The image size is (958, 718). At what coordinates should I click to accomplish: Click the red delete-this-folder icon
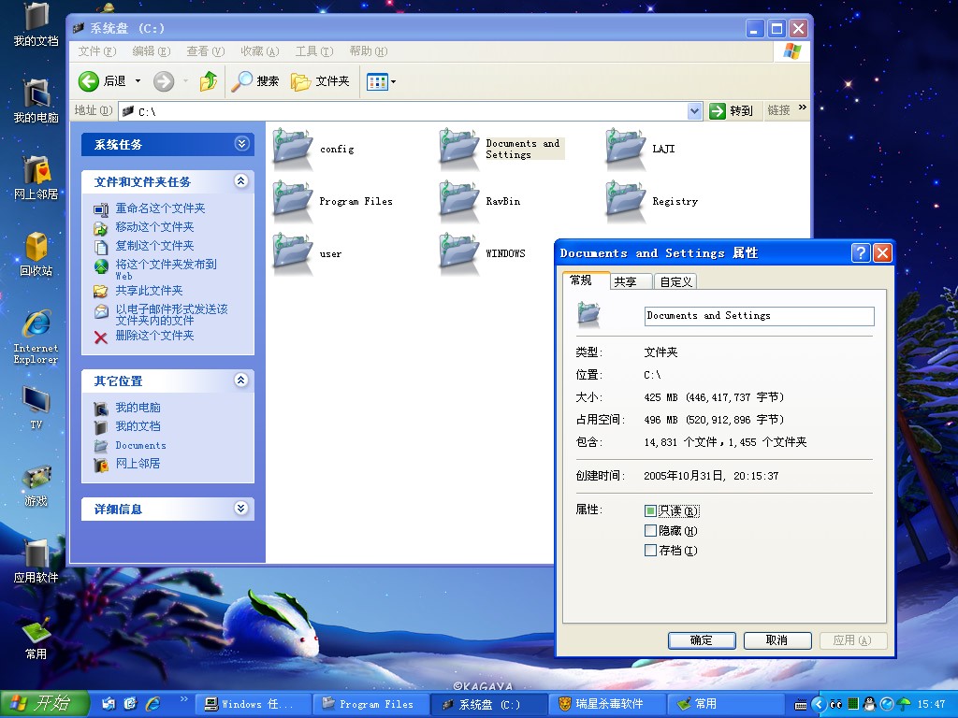coord(101,337)
